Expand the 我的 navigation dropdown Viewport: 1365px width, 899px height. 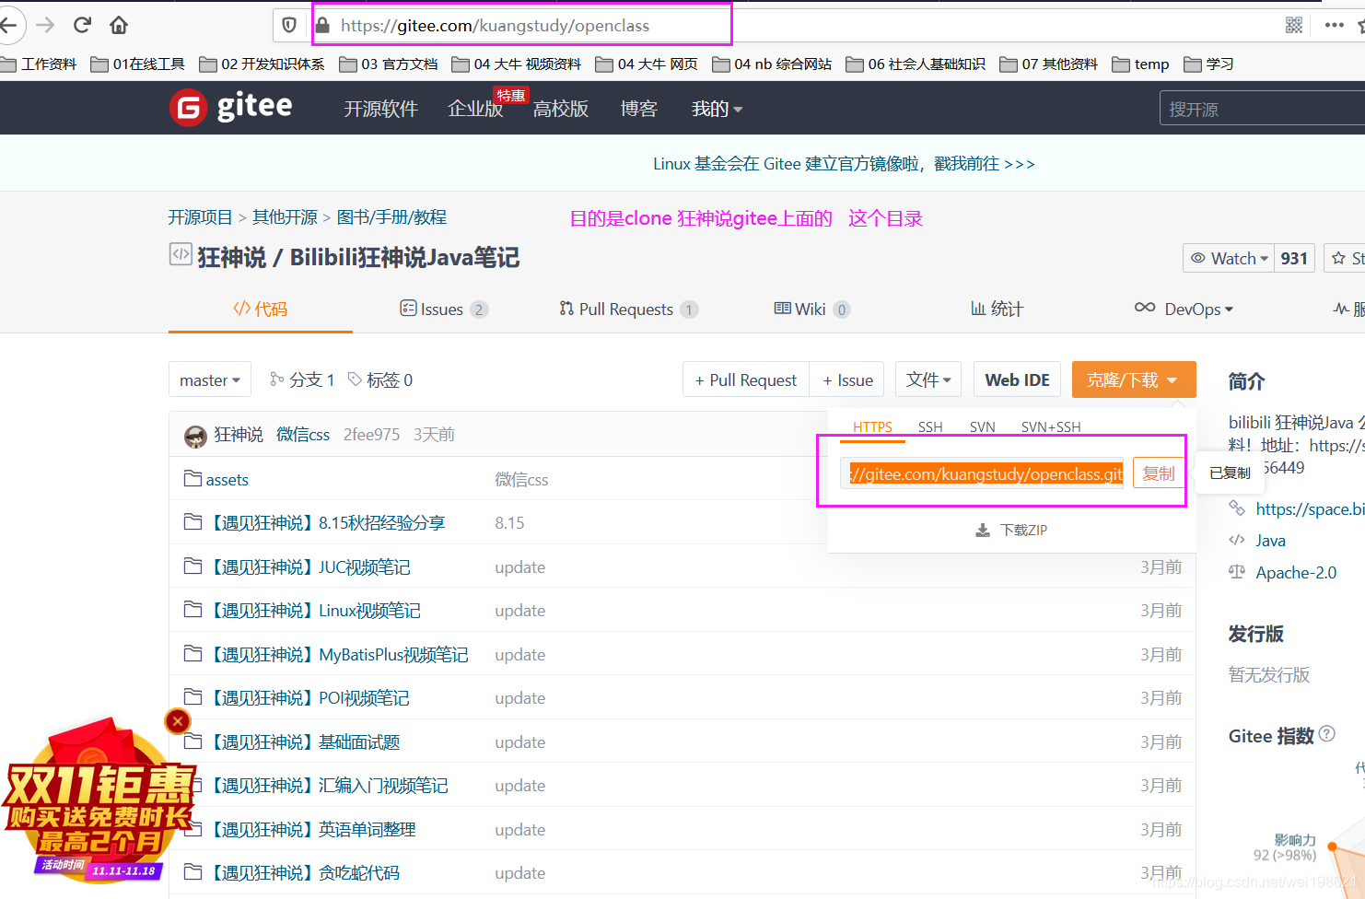[717, 110]
